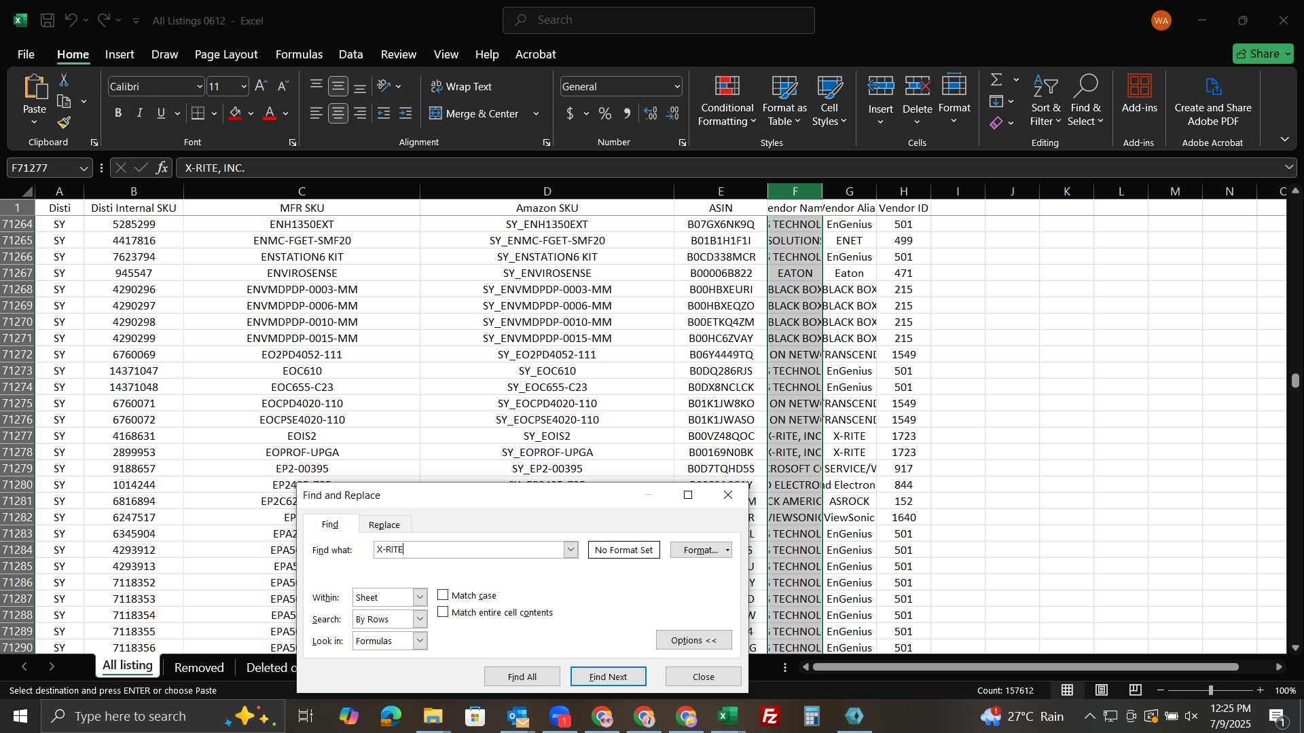Open Cell Styles gallery
This screenshot has height=733, width=1304.
click(829, 100)
